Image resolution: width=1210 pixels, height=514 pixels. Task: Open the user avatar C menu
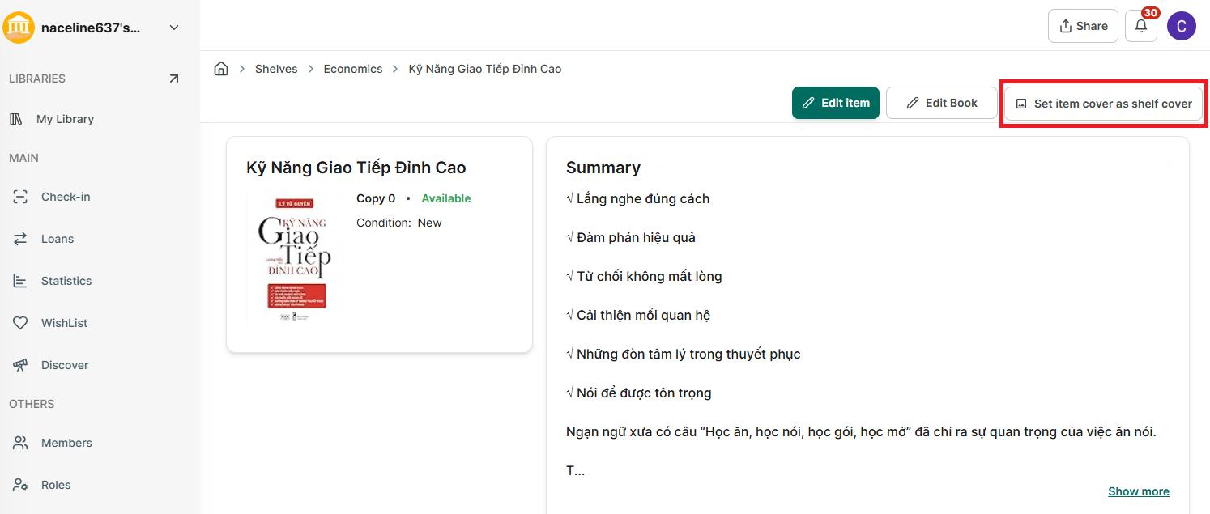pos(1182,26)
